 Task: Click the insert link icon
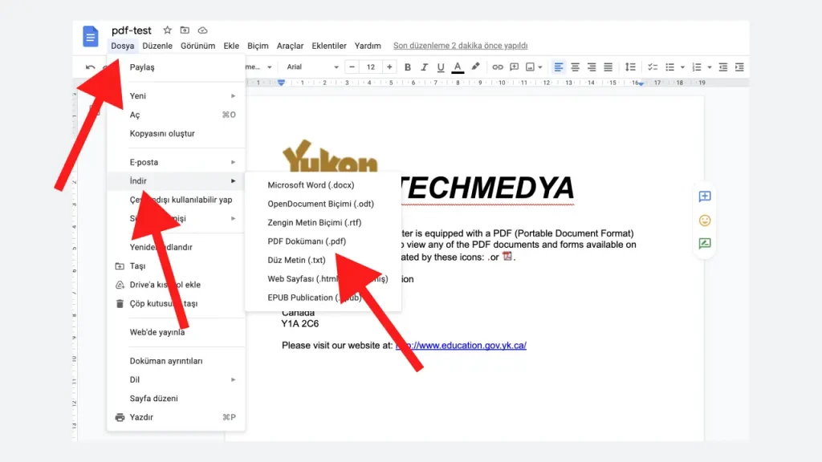pyautogui.click(x=497, y=67)
